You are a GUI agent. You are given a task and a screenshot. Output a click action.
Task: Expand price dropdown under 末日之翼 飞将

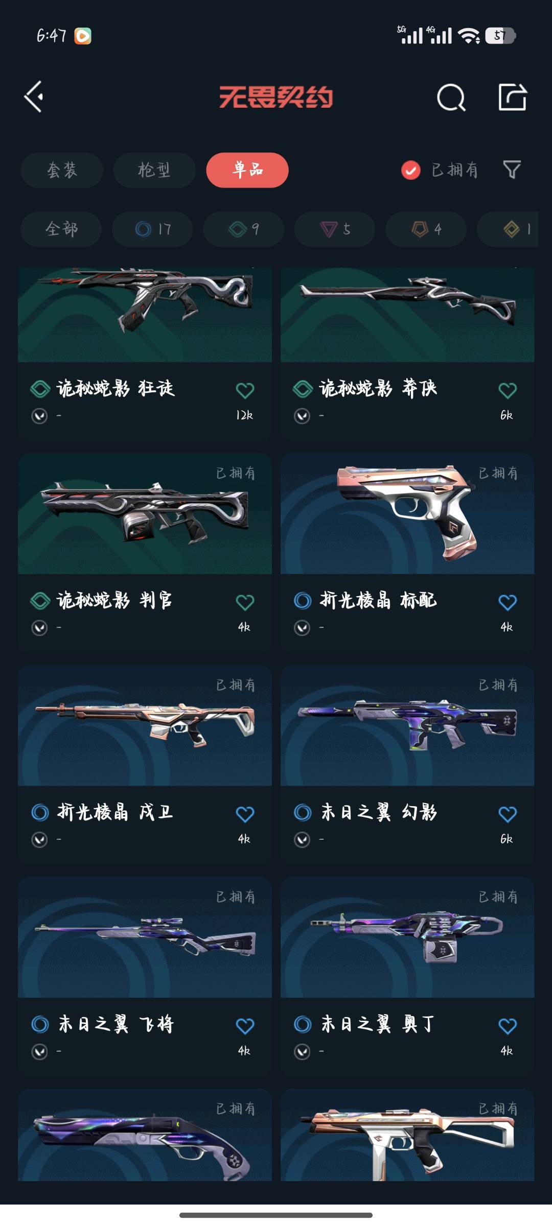(39, 1052)
